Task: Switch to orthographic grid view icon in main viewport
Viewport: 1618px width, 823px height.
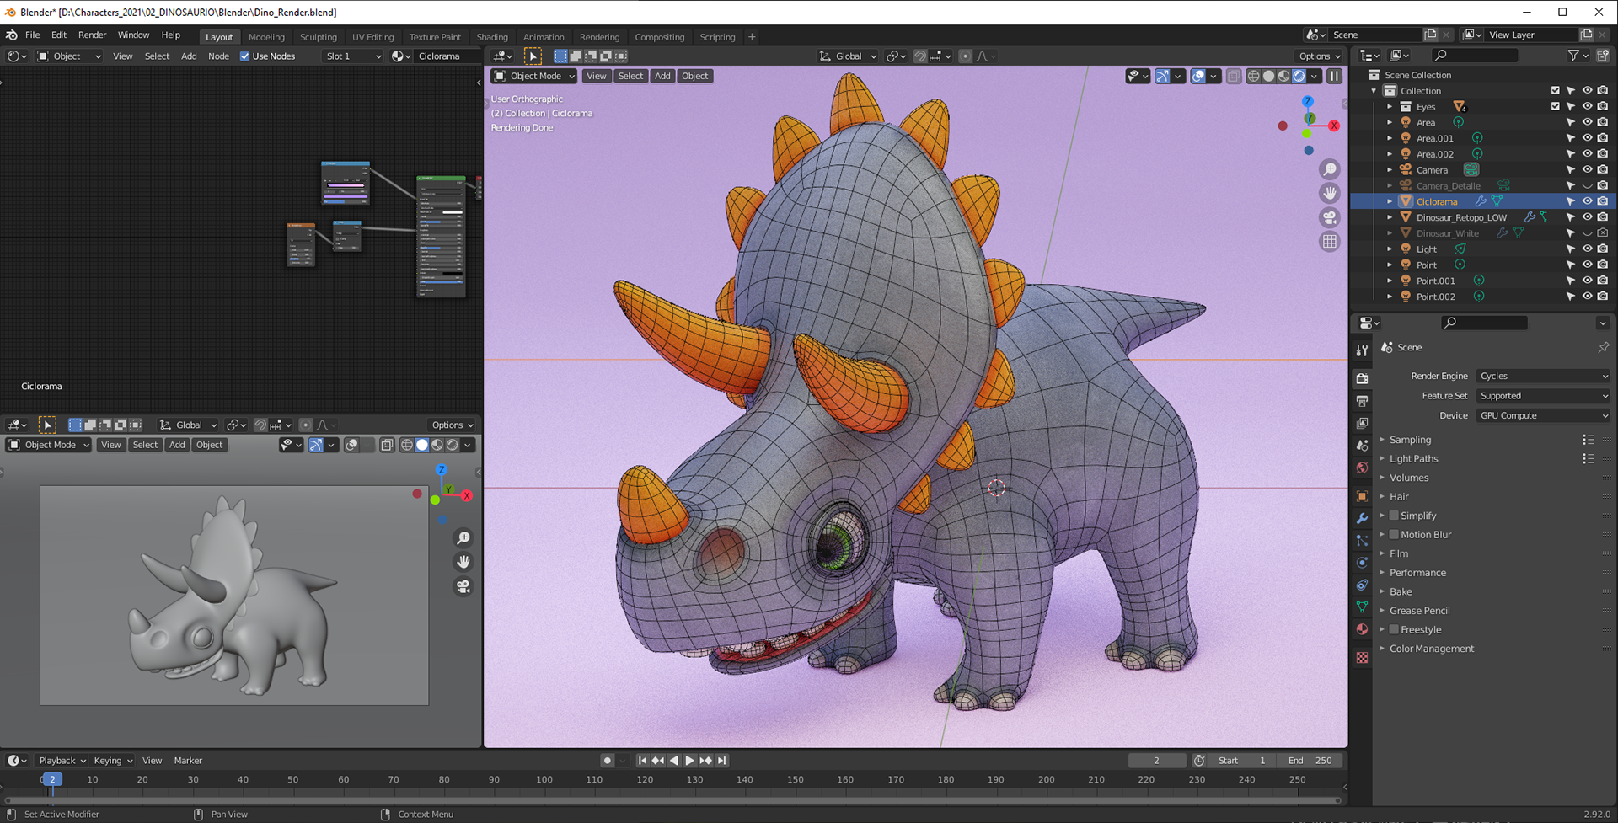Action: click(x=1329, y=242)
